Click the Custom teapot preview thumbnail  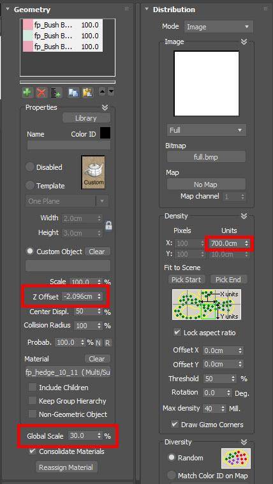93,172
